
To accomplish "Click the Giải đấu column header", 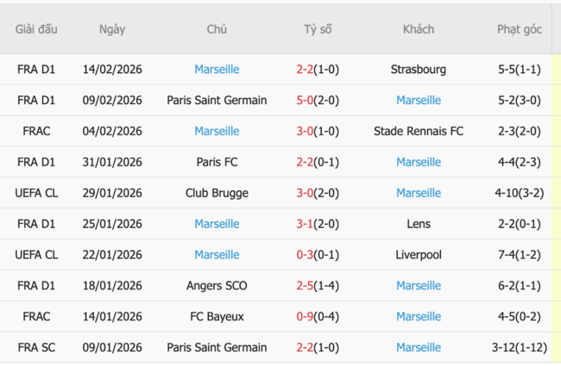I will point(36,29).
